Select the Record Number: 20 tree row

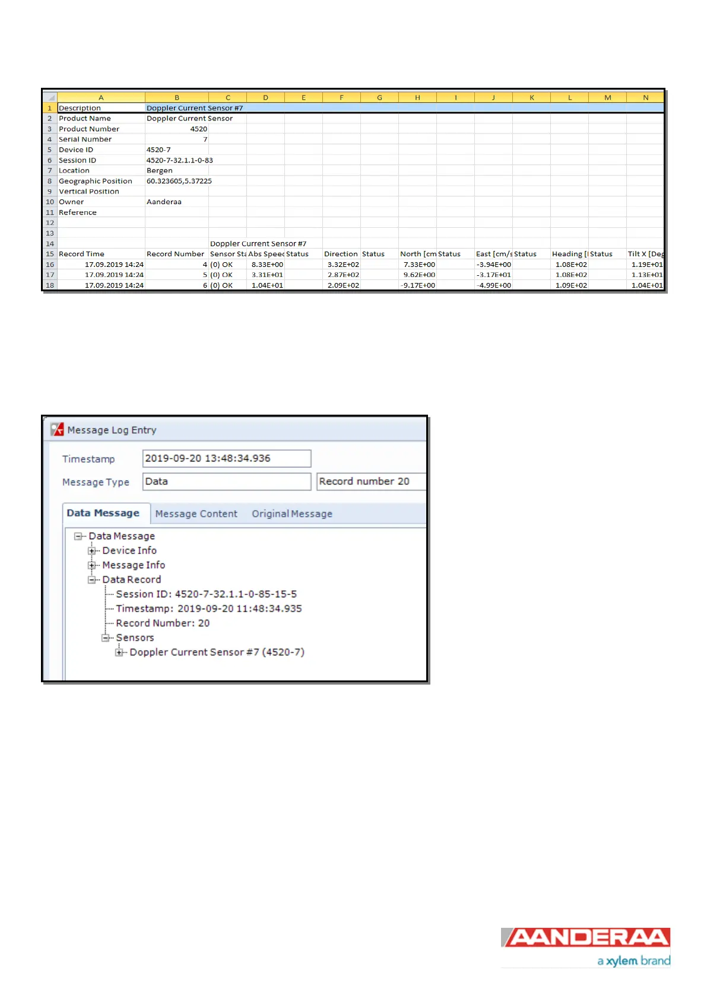click(x=163, y=623)
